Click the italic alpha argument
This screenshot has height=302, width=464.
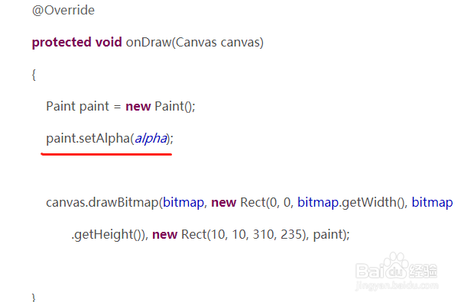pyautogui.click(x=151, y=139)
